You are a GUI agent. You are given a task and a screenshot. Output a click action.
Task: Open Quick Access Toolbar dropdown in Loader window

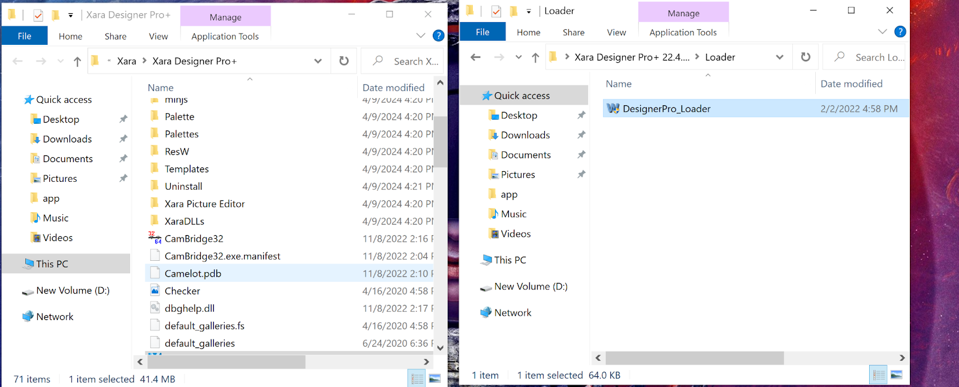point(529,11)
